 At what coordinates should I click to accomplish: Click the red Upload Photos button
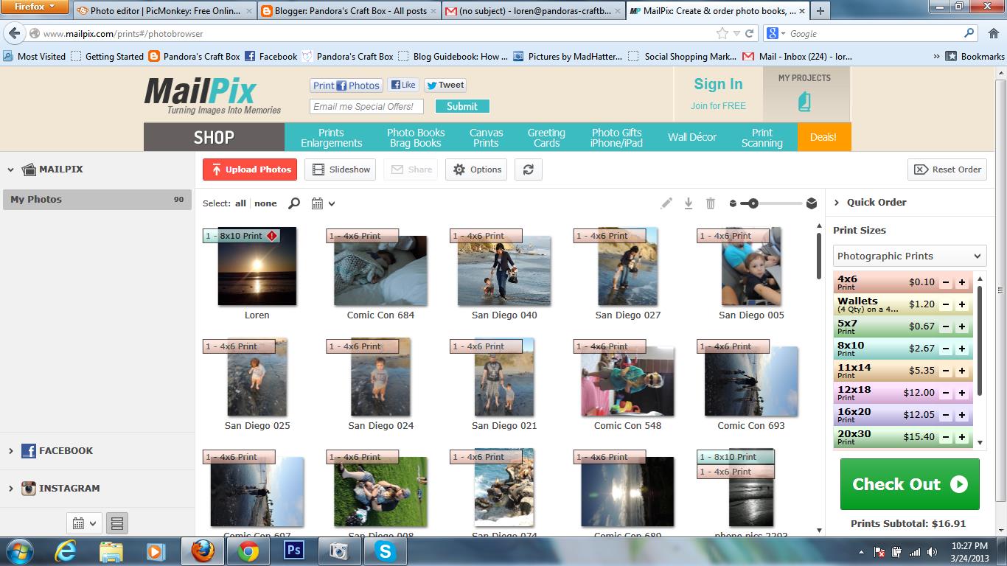tap(250, 170)
